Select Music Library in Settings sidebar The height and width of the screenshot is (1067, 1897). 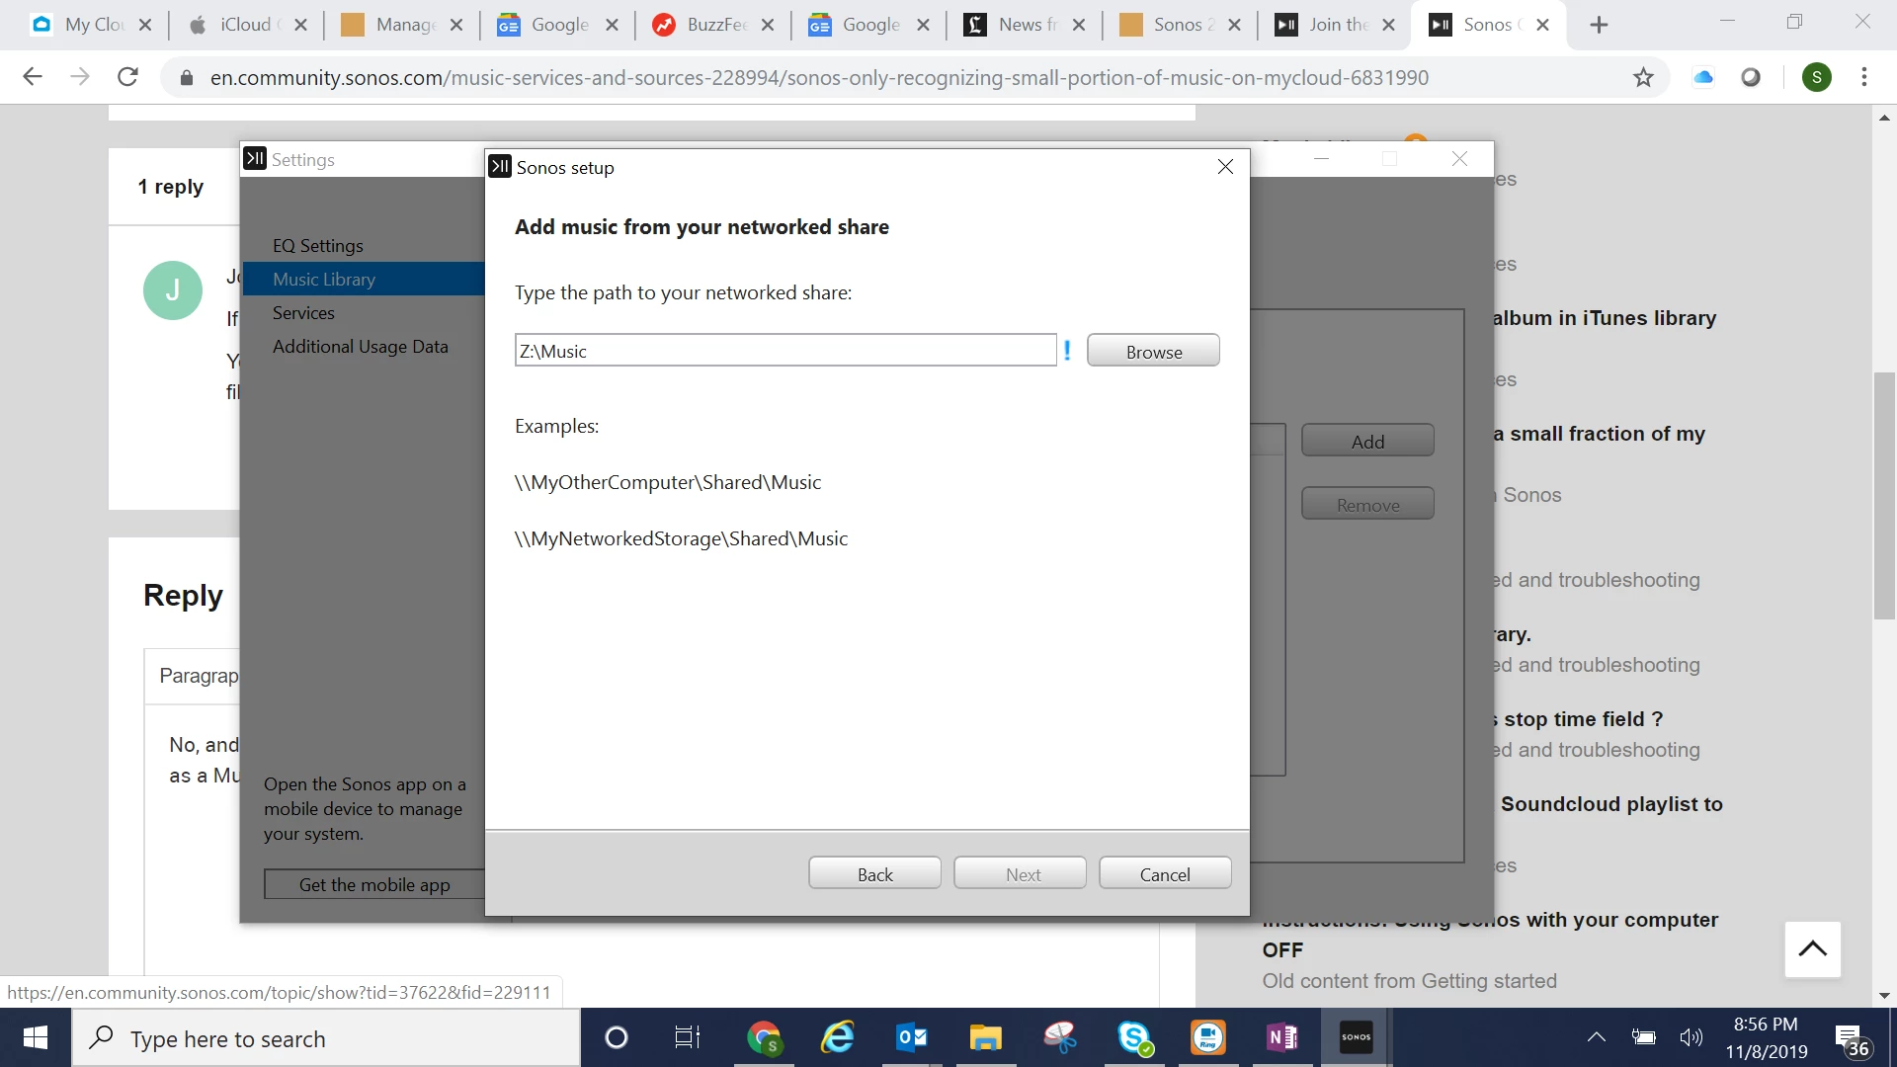[x=324, y=280]
